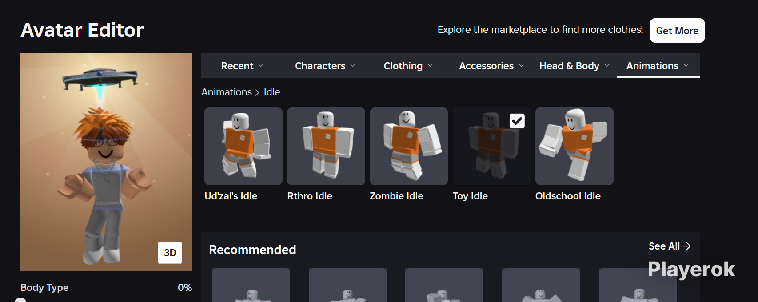The image size is (758, 302).
Task: Click the avatar preview image
Action: coord(106,162)
